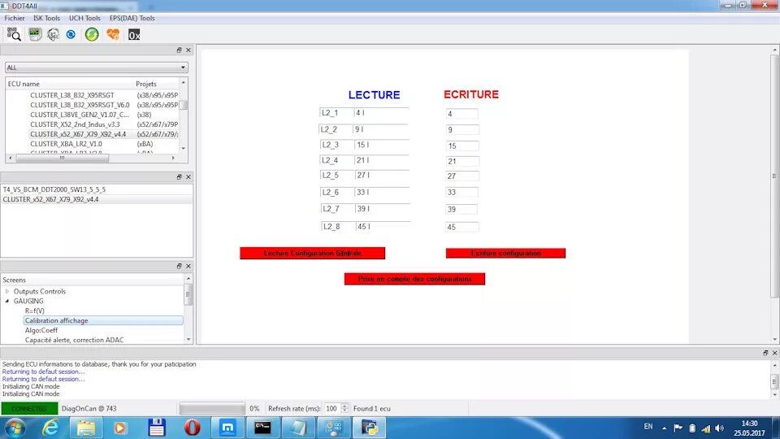Close the opened ECU panel with T4_VS_BCM entry
This screenshot has width=780, height=439.
(x=188, y=176)
